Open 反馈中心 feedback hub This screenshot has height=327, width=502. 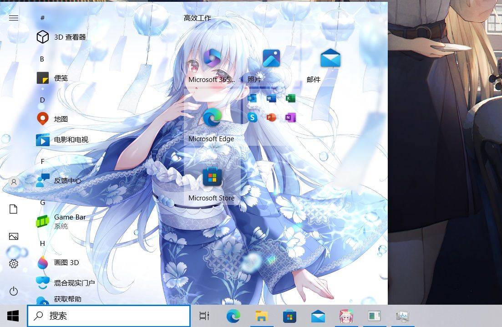point(59,181)
